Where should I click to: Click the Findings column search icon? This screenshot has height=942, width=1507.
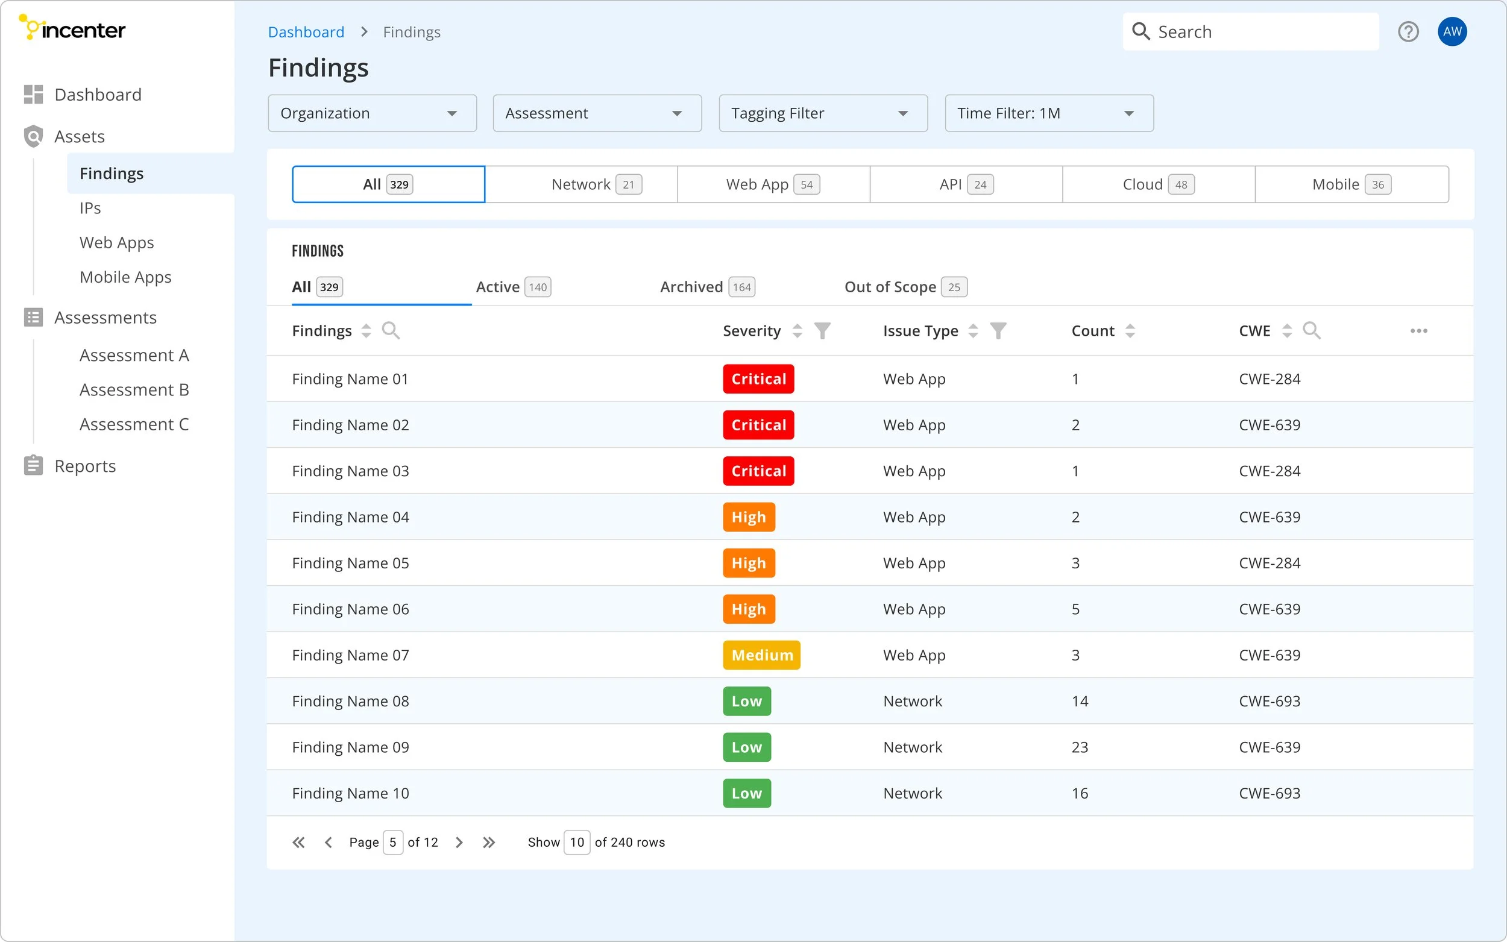coord(391,330)
